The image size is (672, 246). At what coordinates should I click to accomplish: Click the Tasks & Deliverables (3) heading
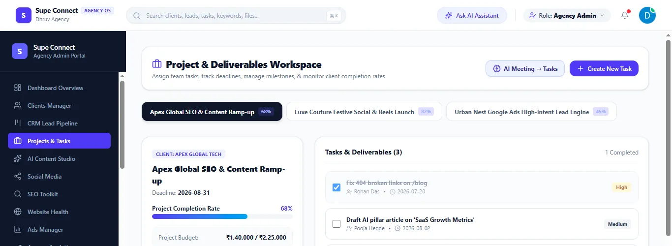(364, 153)
